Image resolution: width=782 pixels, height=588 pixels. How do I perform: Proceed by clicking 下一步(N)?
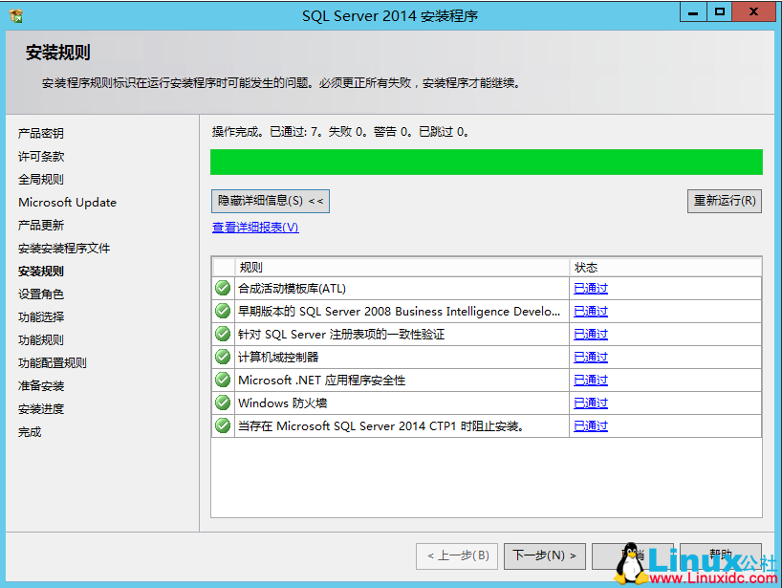[544, 555]
